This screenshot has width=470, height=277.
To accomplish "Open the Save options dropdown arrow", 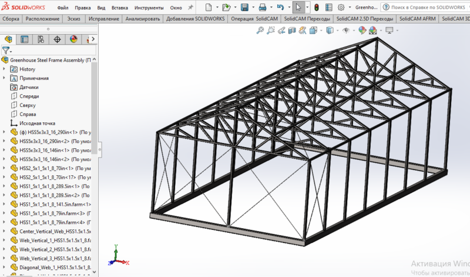I will [x=253, y=7].
